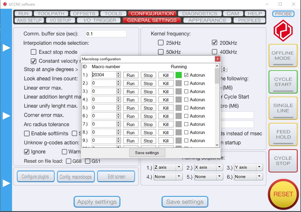
Task: Close the Macroloop configuration dialog
Action: [x=217, y=59]
